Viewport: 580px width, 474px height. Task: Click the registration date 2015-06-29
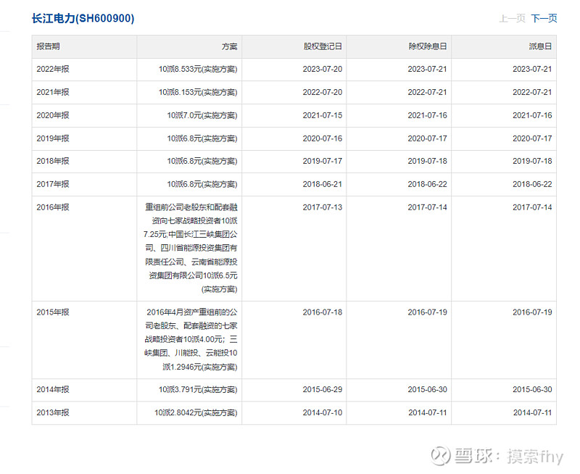pos(323,389)
